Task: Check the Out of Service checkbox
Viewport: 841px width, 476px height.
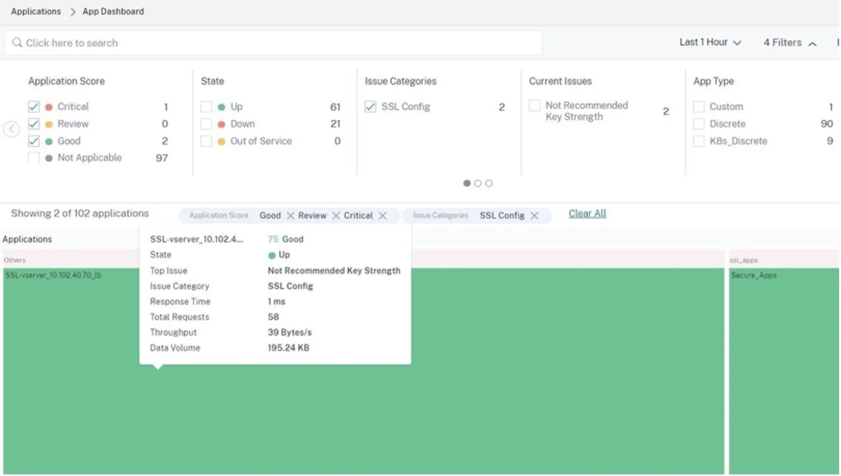Action: 206,141
